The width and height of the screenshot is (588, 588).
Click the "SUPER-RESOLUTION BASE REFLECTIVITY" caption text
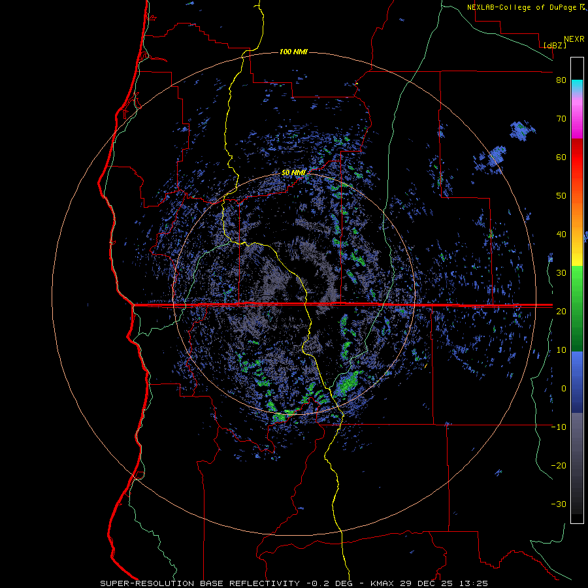coord(200,583)
